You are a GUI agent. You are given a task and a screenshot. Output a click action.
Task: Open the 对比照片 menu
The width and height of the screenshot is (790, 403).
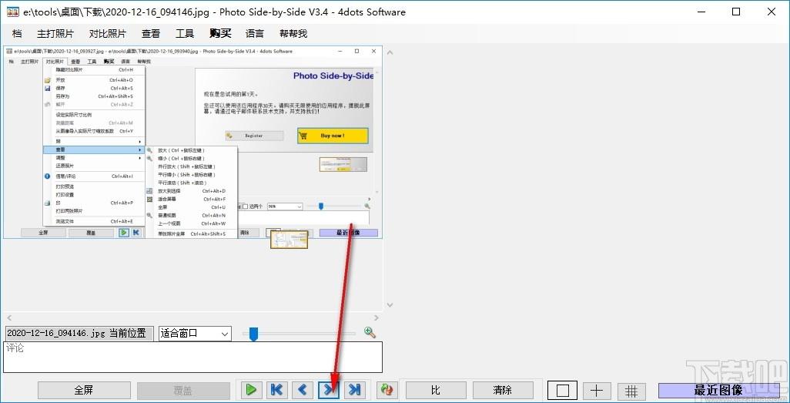tap(108, 34)
